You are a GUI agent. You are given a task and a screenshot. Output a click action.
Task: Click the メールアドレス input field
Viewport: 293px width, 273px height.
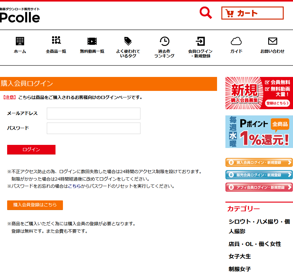pyautogui.click(x=93, y=114)
